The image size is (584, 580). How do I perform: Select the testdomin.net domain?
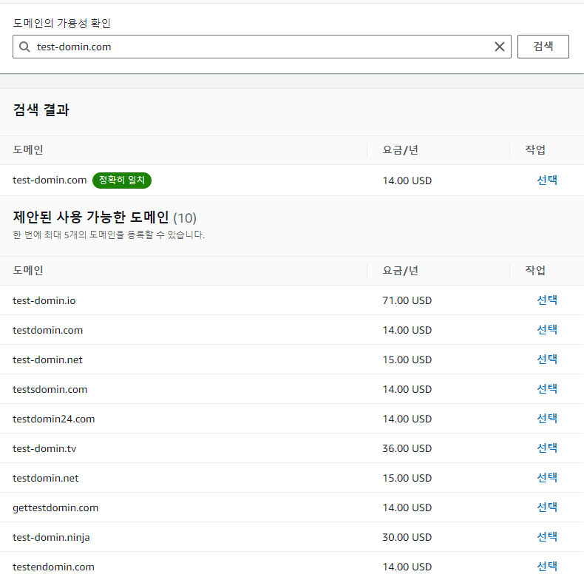click(x=547, y=477)
